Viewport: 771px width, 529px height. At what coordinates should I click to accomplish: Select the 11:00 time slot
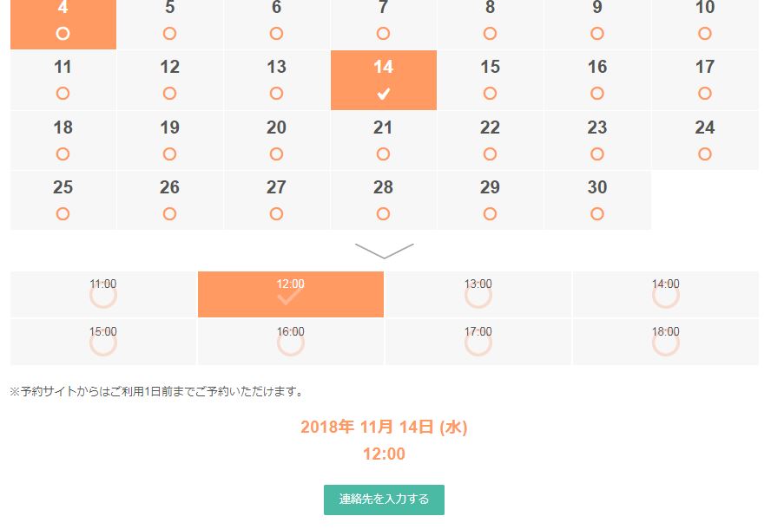pos(103,294)
